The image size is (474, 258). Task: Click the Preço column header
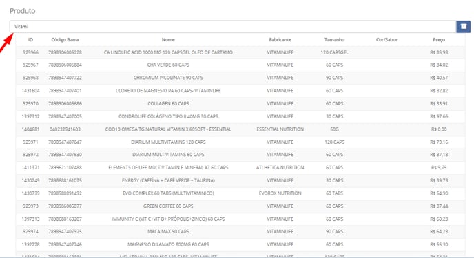[x=439, y=39]
